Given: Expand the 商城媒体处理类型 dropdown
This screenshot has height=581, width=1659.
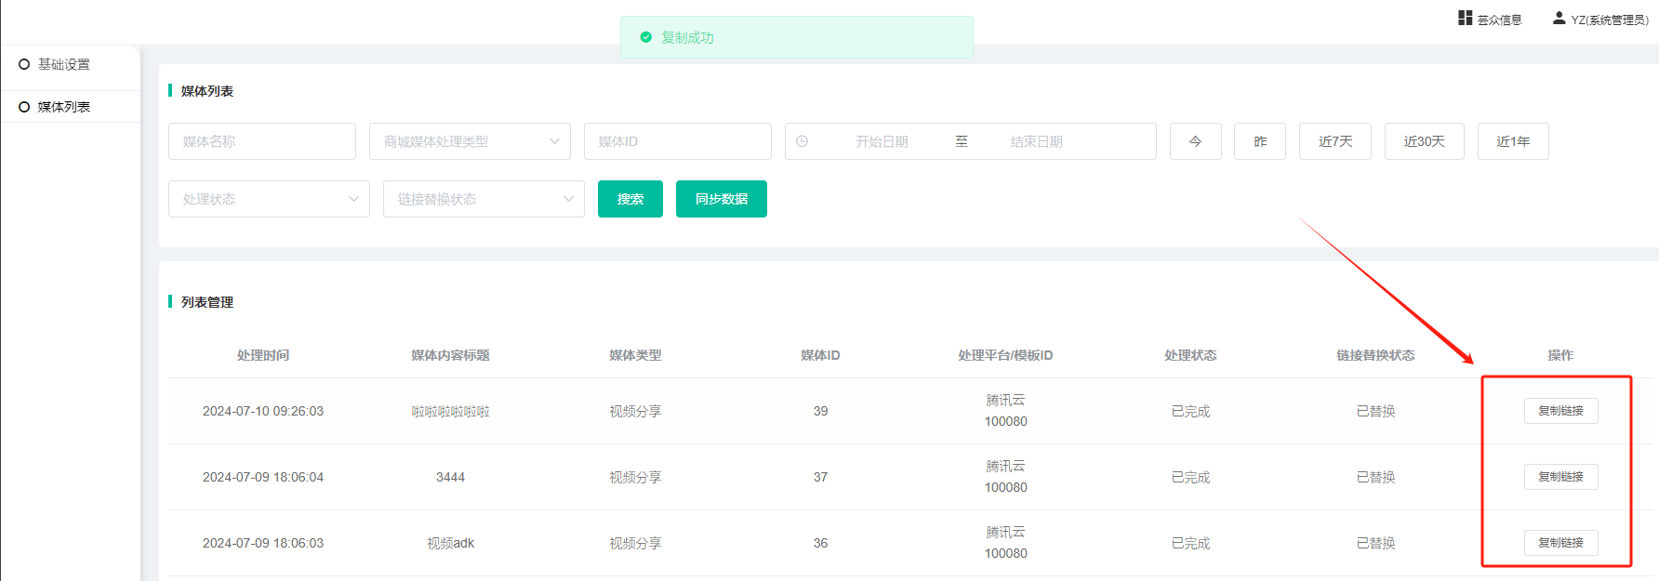Looking at the screenshot, I should (x=470, y=141).
